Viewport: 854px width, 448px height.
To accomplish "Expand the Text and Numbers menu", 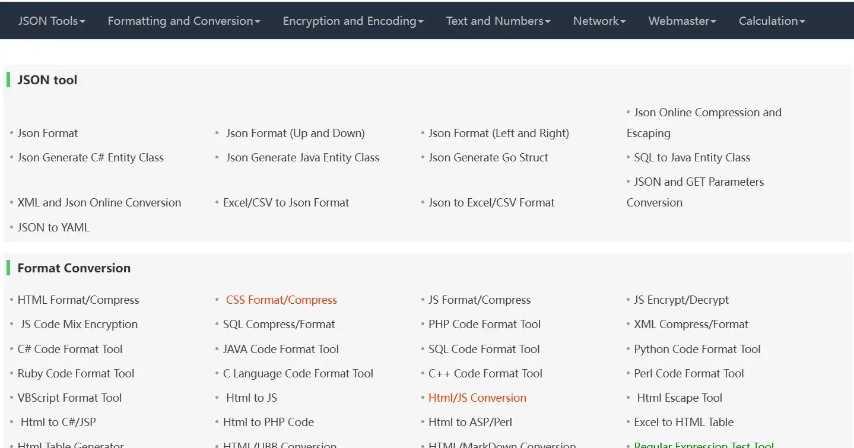I will 497,21.
